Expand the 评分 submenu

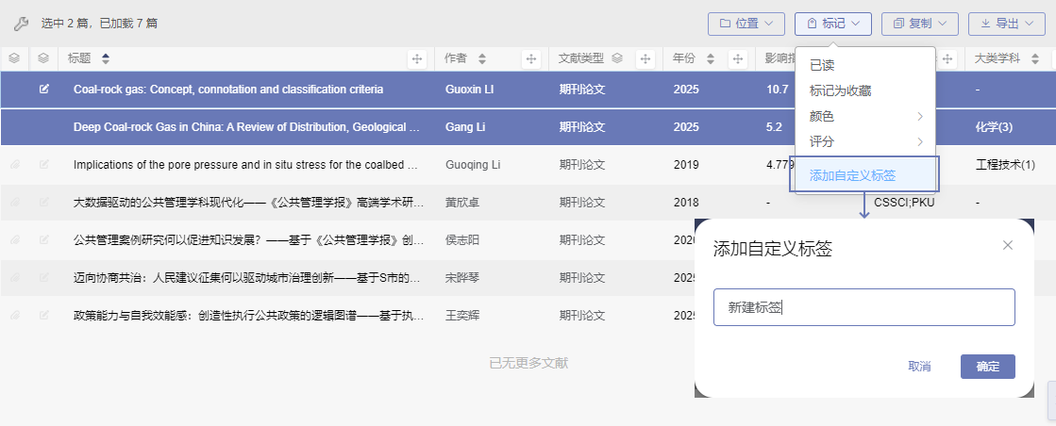tap(865, 142)
